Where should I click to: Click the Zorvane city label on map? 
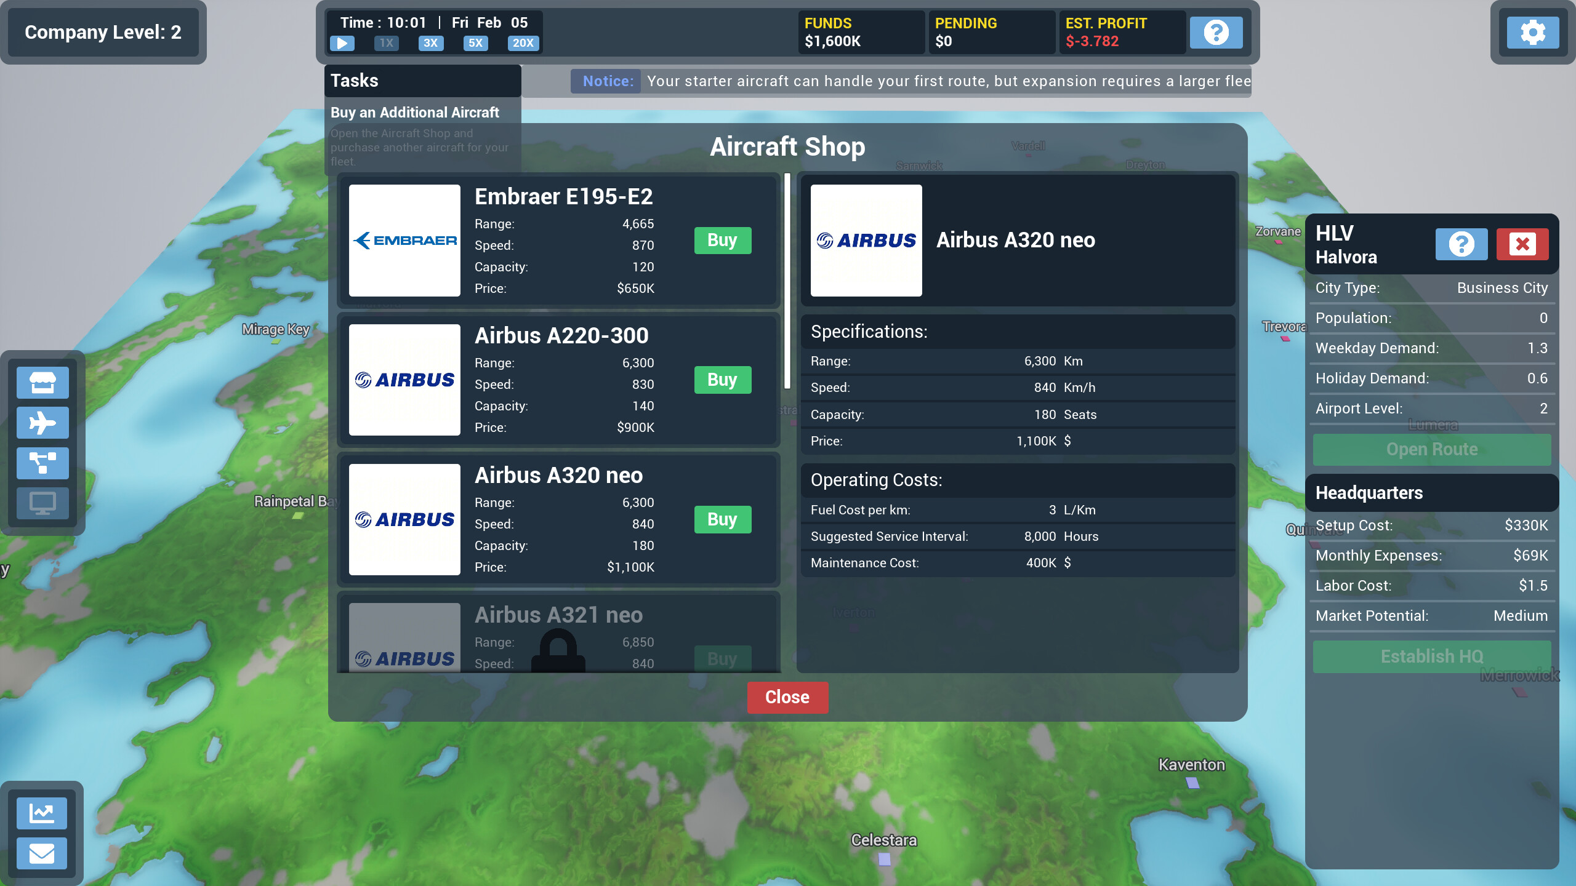tap(1278, 231)
